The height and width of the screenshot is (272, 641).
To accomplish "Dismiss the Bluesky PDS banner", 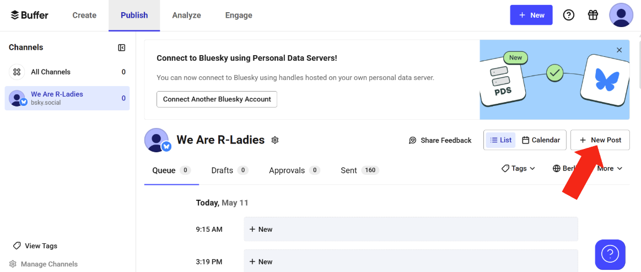I will 619,50.
